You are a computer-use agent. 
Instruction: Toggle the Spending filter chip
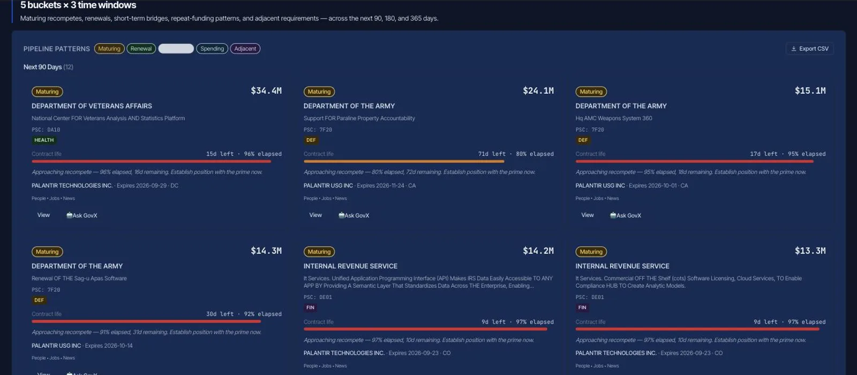212,49
